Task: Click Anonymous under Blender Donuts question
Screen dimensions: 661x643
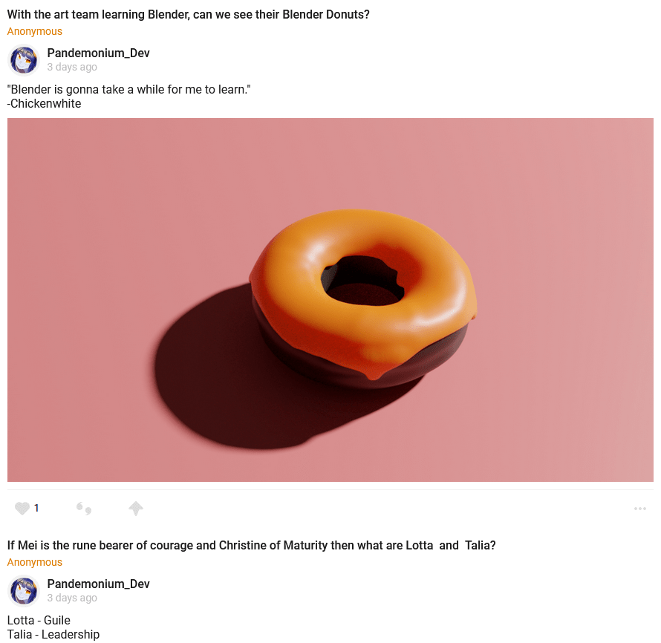Action: pyautogui.click(x=35, y=32)
